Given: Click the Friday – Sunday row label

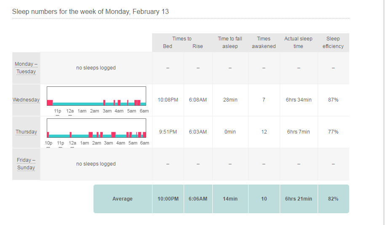Looking at the screenshot, I should [x=26, y=164].
